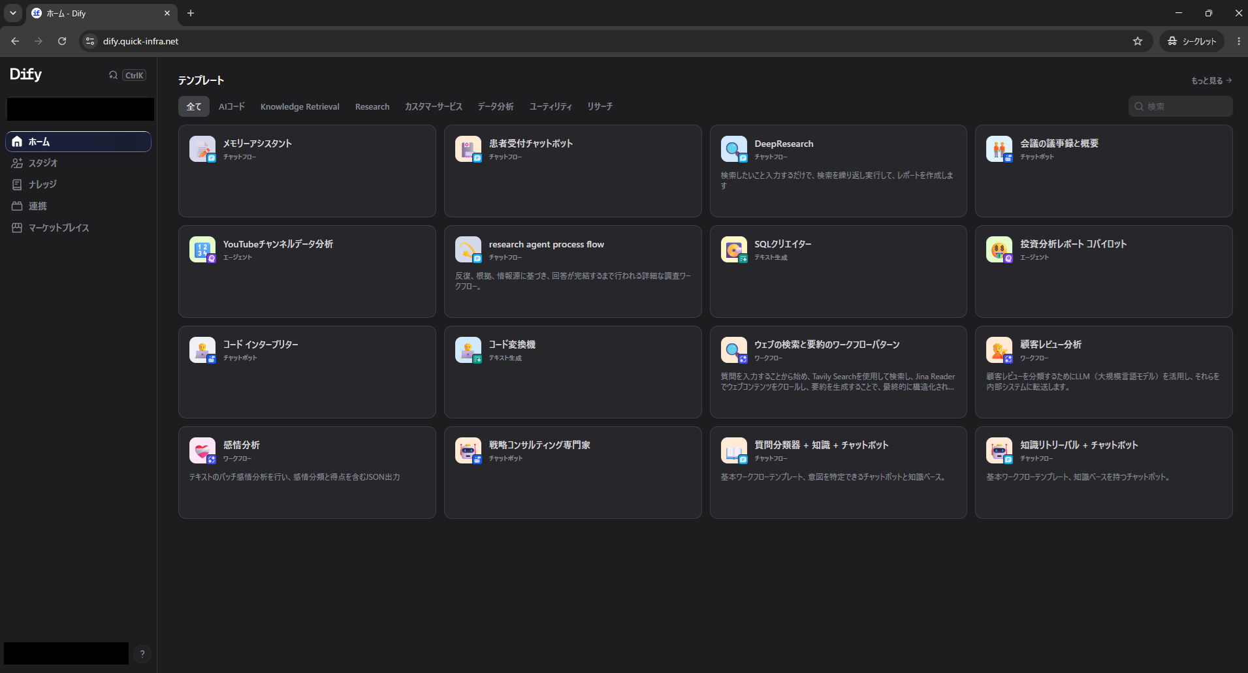The height and width of the screenshot is (673, 1248).
Task: Filter templates by Research
Action: tap(372, 106)
